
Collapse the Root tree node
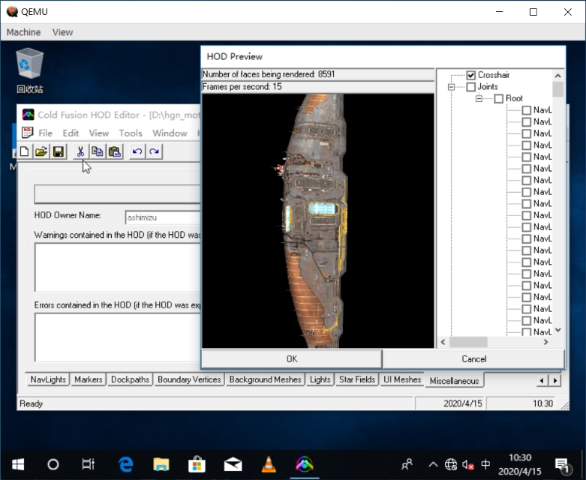pyautogui.click(x=479, y=98)
